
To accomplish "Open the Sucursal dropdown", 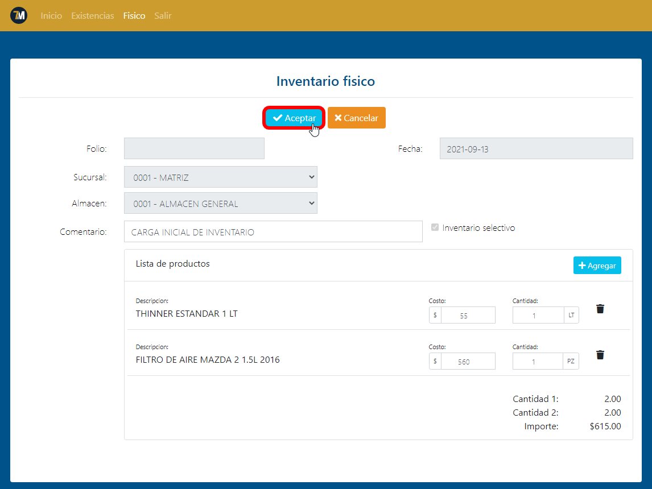I will (x=220, y=177).
